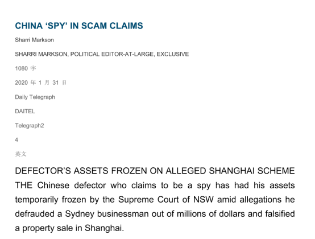Click the byline SHARRI MARKSON, POLITICAL EDITOR-AT-LARGE
The image size is (315, 239).
pos(85,54)
